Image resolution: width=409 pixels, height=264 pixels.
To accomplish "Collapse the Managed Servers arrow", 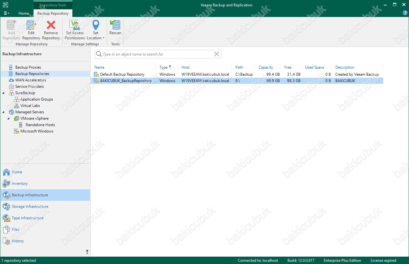I will click(4, 112).
